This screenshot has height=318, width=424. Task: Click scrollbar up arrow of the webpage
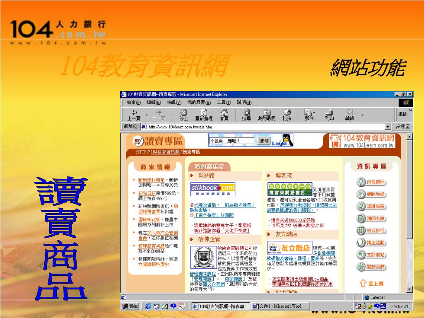pyautogui.click(x=410, y=137)
